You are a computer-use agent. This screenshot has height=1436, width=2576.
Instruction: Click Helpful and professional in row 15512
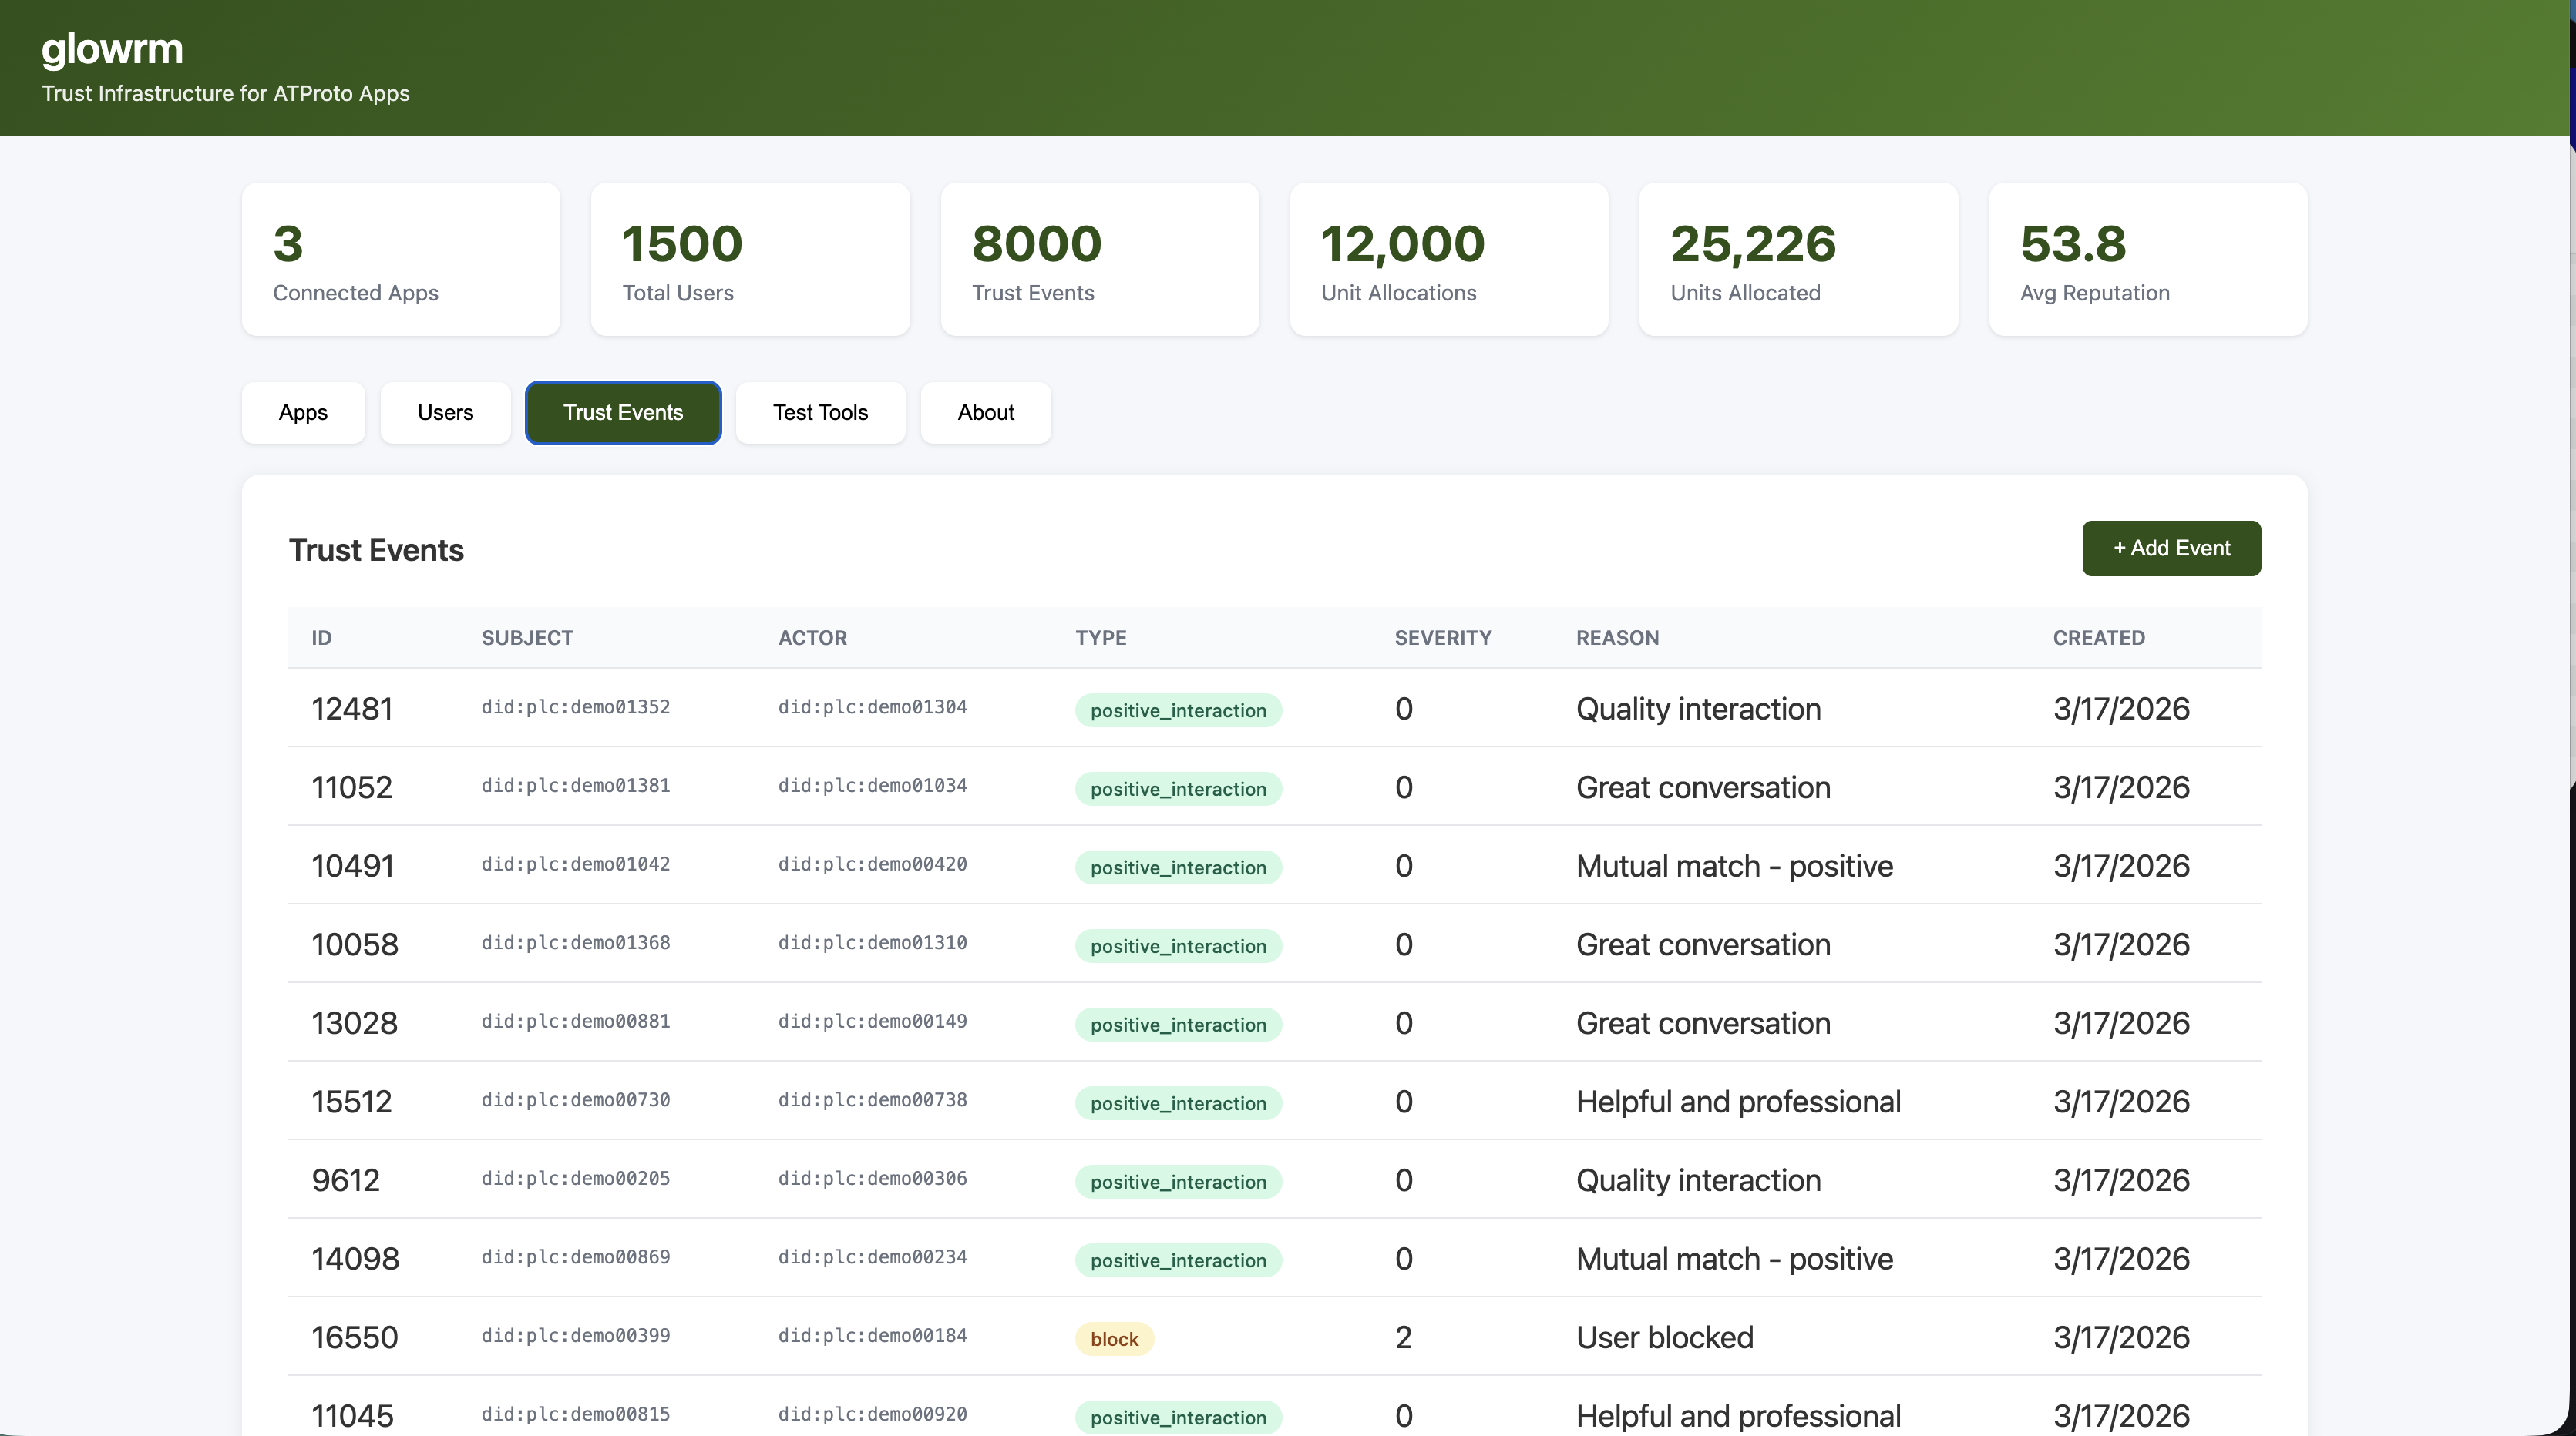pyautogui.click(x=1739, y=1101)
